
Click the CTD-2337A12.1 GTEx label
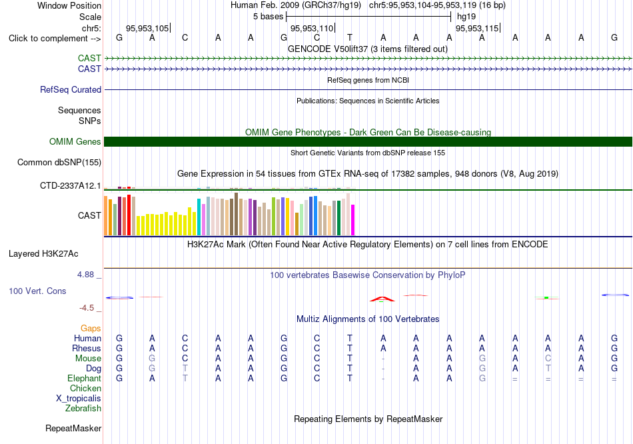coord(70,186)
